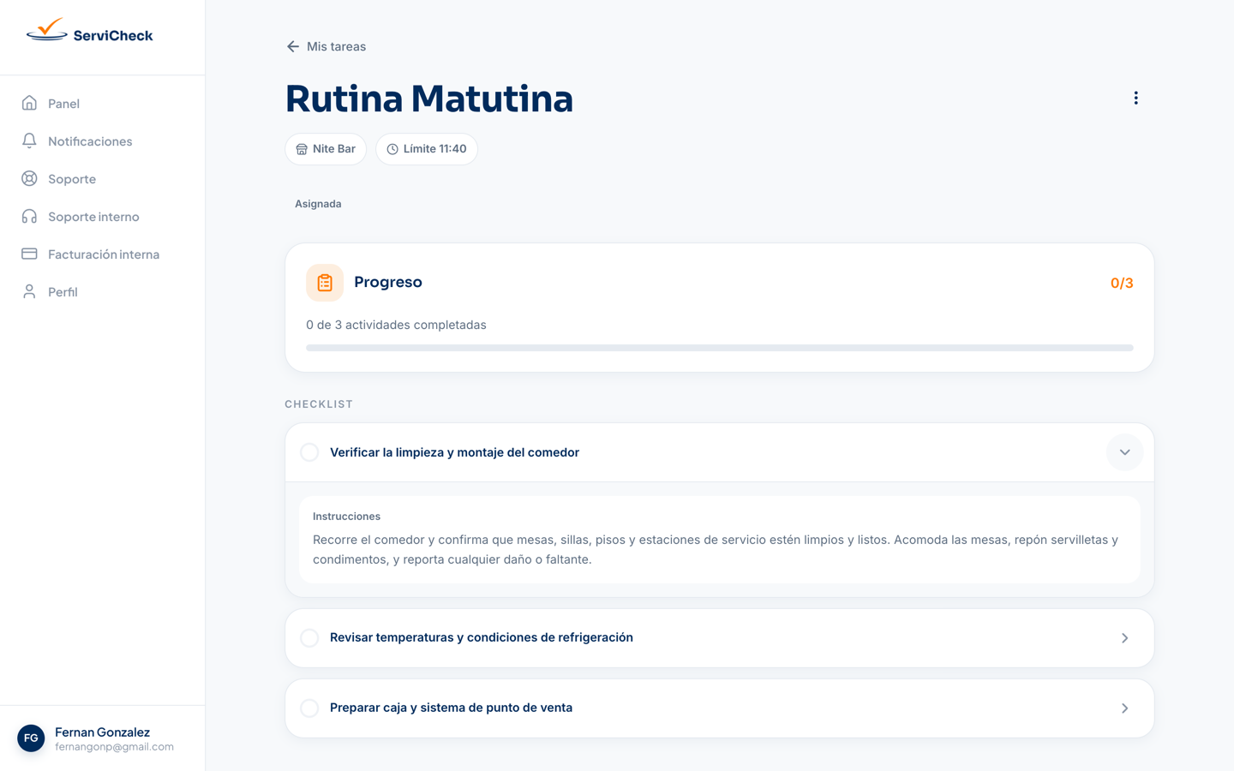
Task: Click the Instrucciones label
Action: click(x=346, y=517)
